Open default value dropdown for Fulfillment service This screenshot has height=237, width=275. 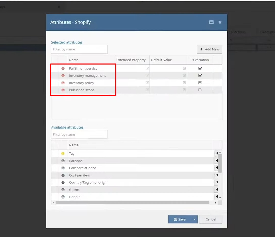184,68
